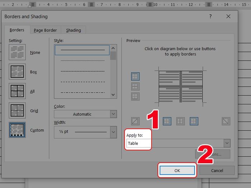Select the Custom setting label
This screenshot has height=188, width=251.
(x=37, y=130)
